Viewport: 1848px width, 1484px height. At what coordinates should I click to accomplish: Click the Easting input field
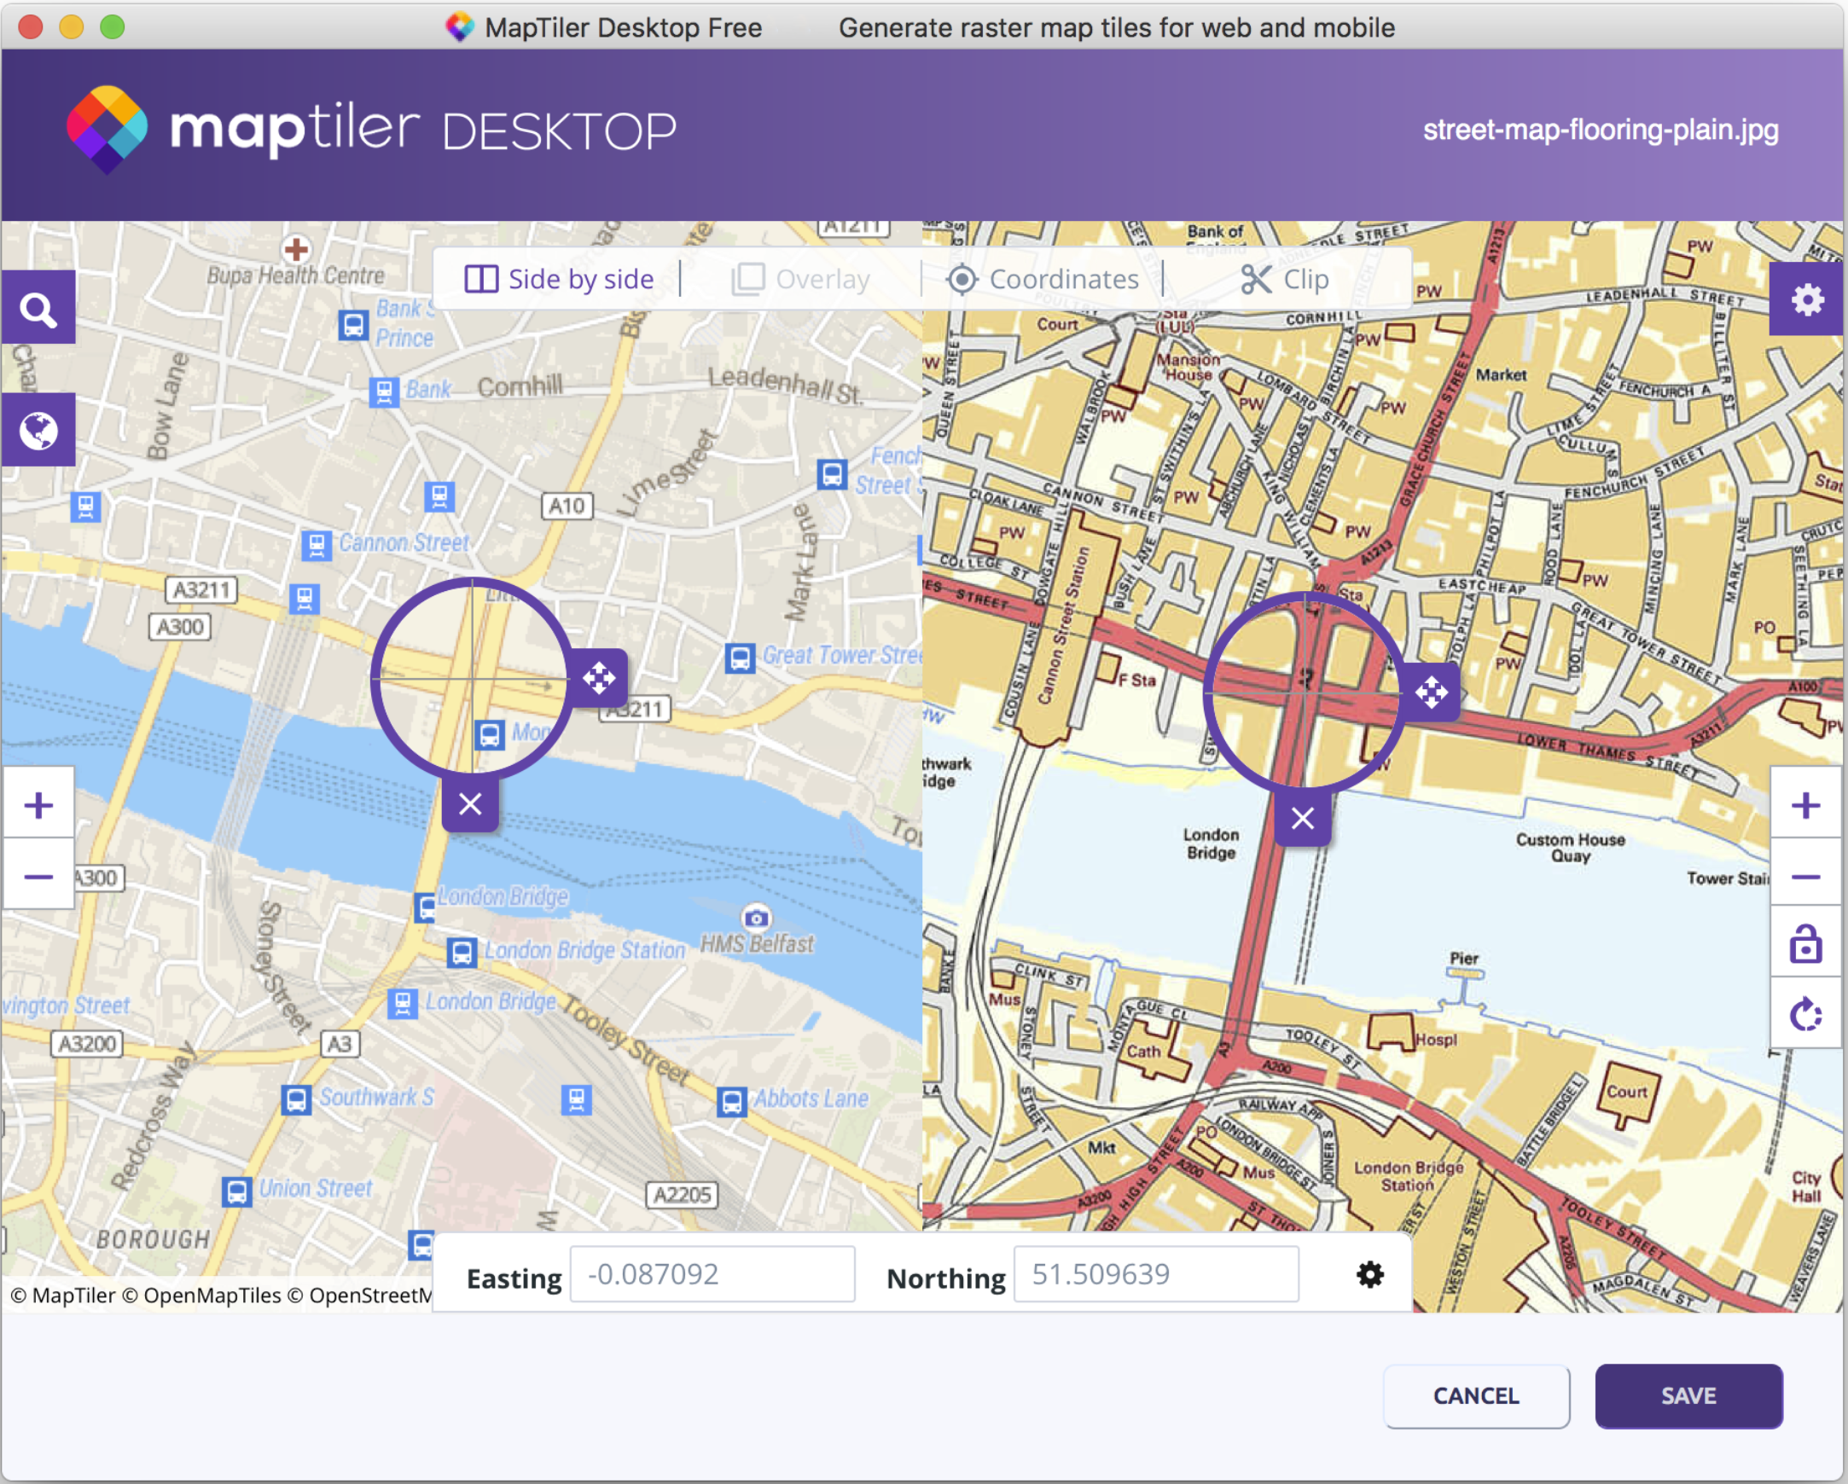pos(712,1275)
